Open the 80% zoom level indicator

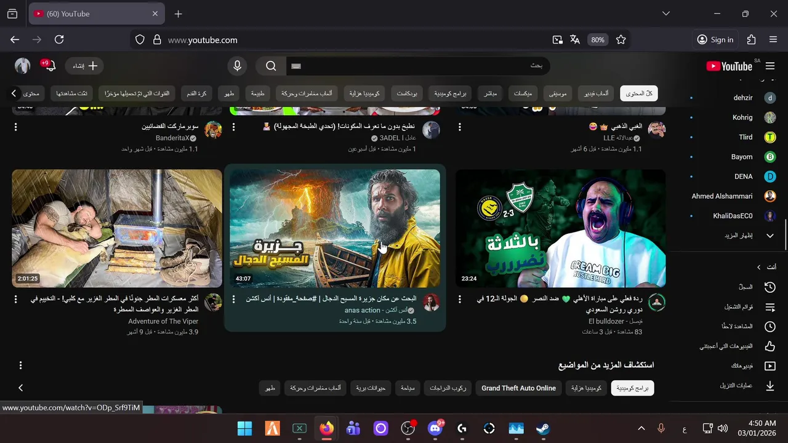(598, 39)
